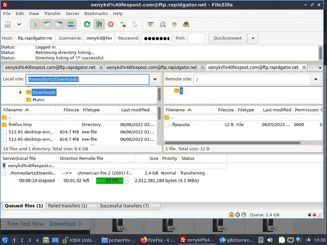This screenshot has width=327, height=245.
Task: Click the encryption lock status icon
Action: pyautogui.click(x=231, y=215)
